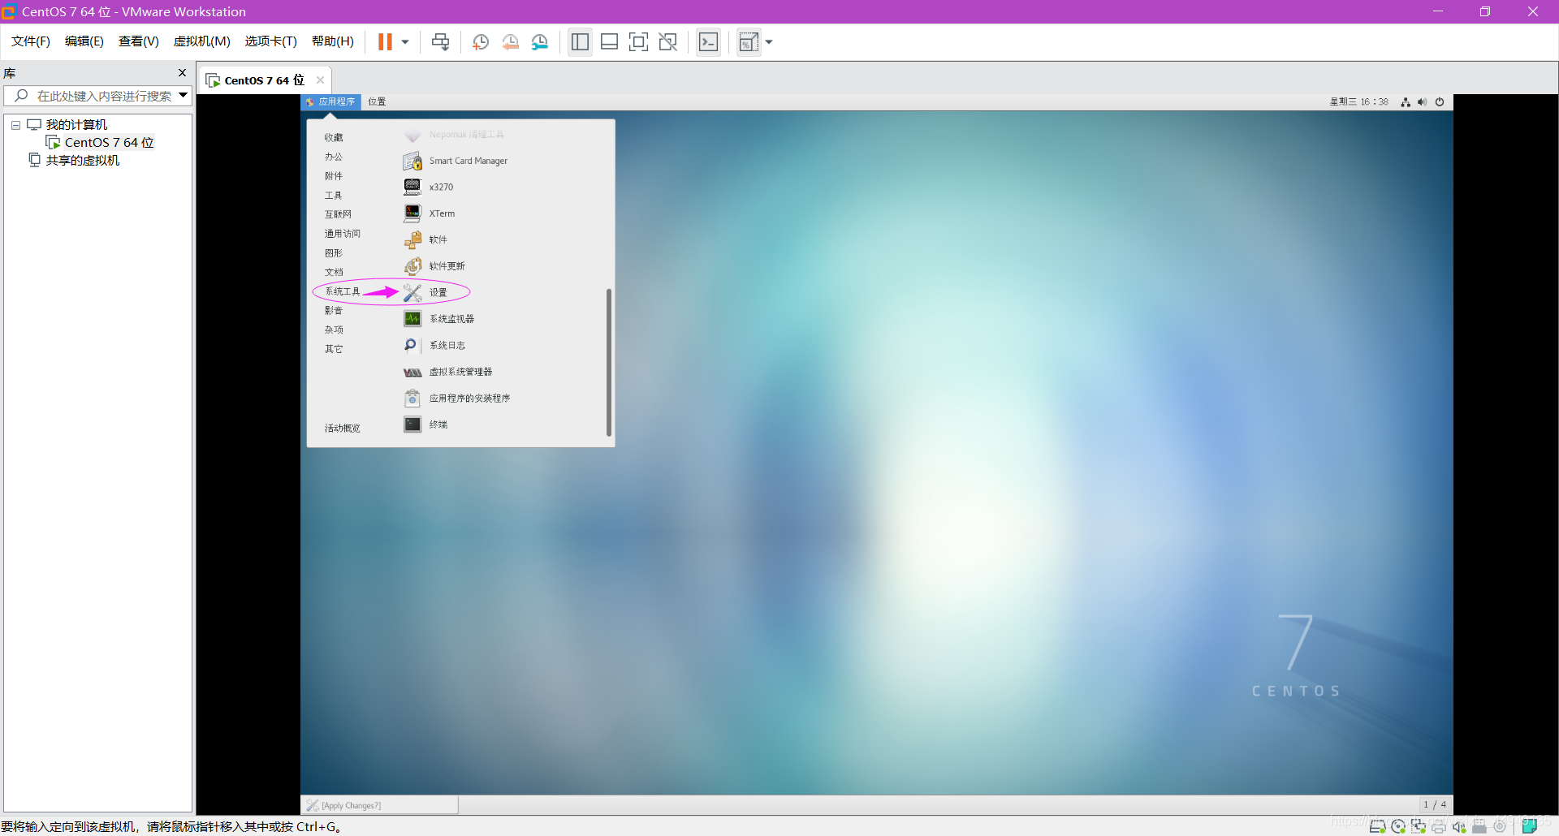Viewport: 1559px width, 836px height.
Task: Take a snapshot of the virtual machine
Action: click(x=480, y=41)
